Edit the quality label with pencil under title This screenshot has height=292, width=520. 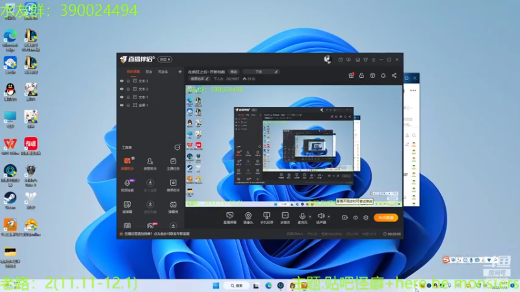coord(200,79)
